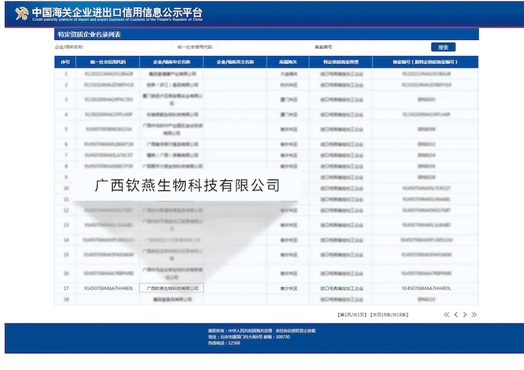Select row number 18 cell

coord(66,299)
